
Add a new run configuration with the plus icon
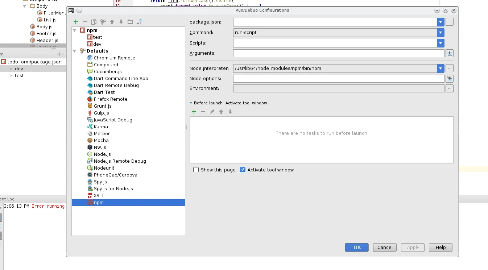click(76, 22)
